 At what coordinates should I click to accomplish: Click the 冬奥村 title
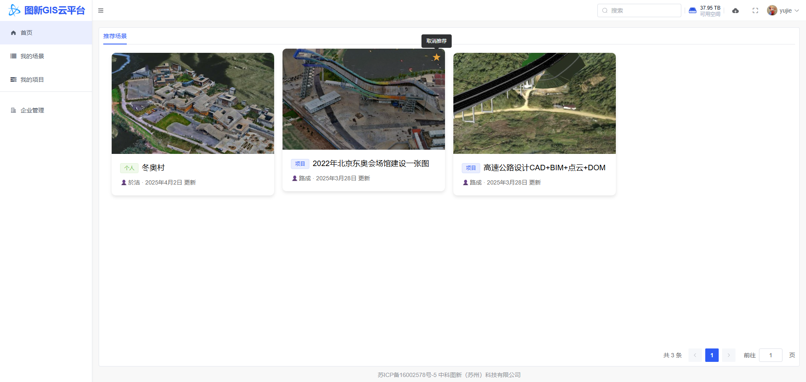(153, 168)
